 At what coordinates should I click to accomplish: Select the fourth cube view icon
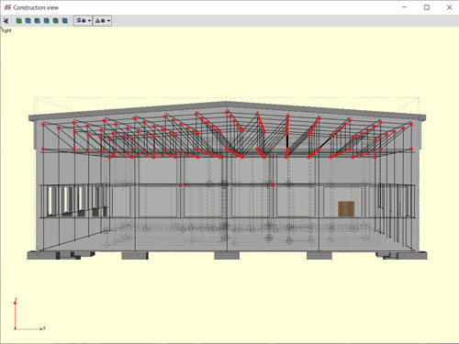coord(47,21)
